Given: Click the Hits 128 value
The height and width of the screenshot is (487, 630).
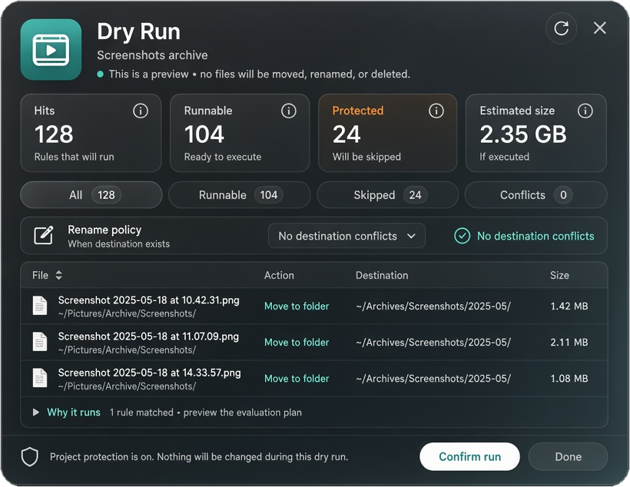Looking at the screenshot, I should [x=54, y=134].
